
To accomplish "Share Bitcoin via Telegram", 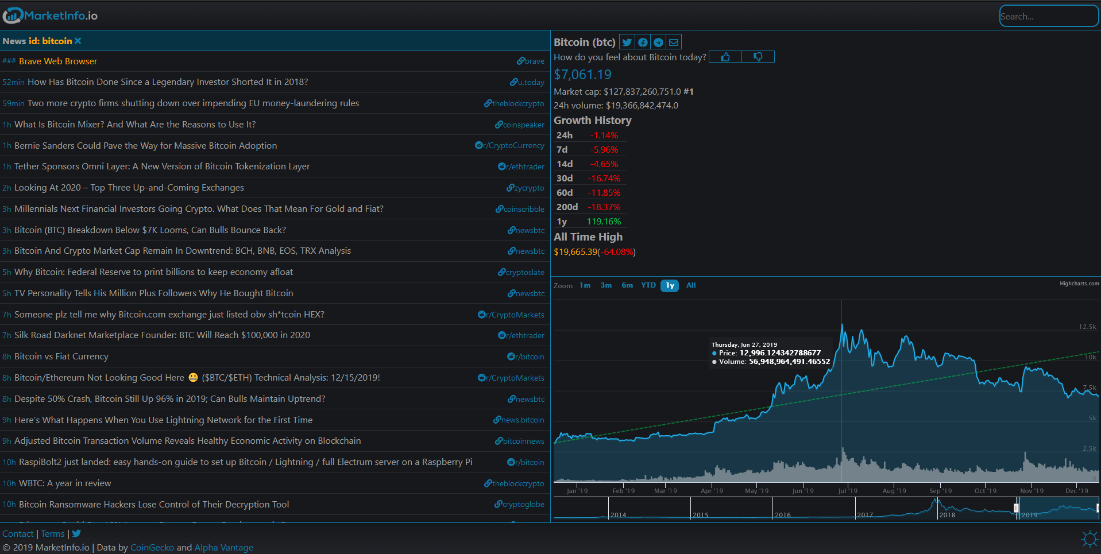I will click(658, 42).
